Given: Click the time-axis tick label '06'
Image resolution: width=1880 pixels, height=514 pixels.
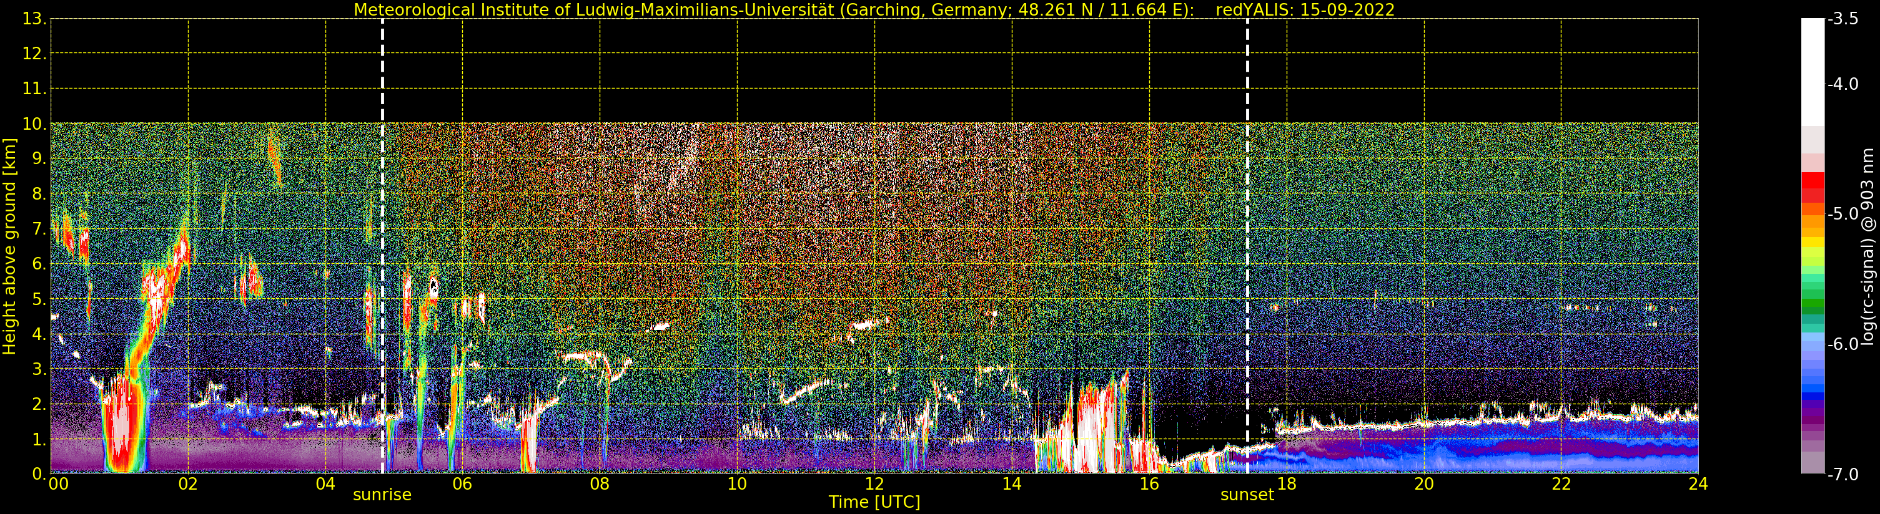Looking at the screenshot, I should tap(463, 483).
